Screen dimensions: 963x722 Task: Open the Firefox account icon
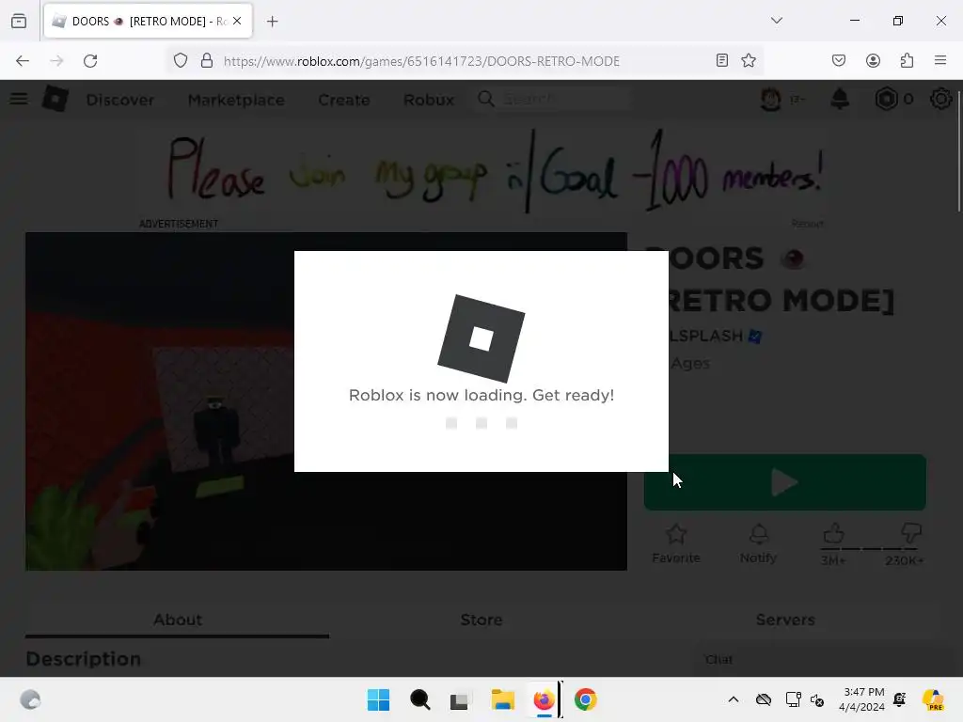(873, 60)
